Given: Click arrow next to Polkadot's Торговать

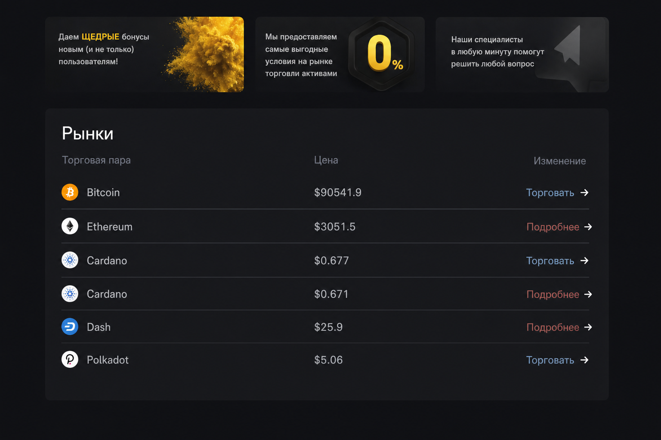Looking at the screenshot, I should click(x=584, y=360).
